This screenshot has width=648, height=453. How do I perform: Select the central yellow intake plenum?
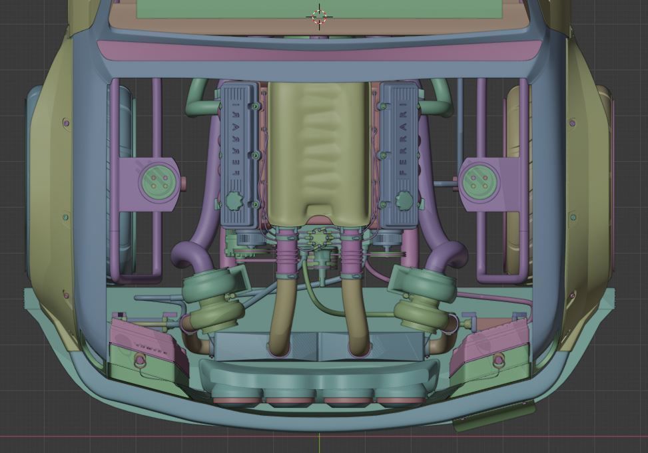(x=319, y=153)
